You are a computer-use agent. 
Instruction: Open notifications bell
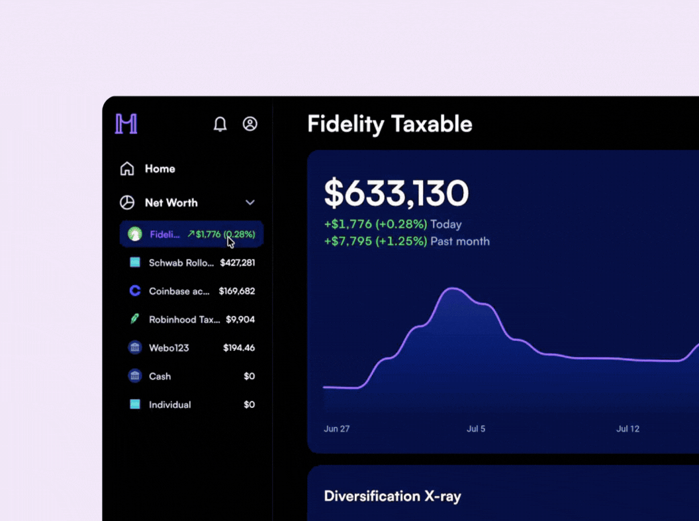[x=220, y=124]
